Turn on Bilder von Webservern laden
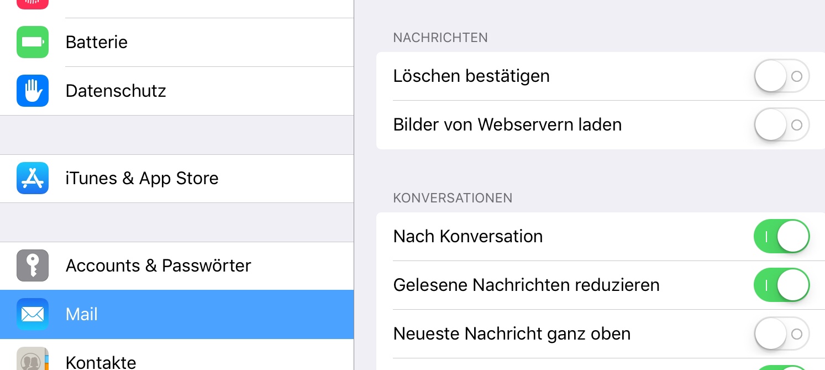Image resolution: width=825 pixels, height=370 pixels. 781,125
